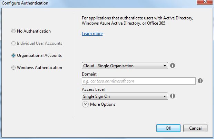Image resolution: width=214 pixels, height=139 pixels.
Task: Expand the More Options circular chevron icon
Action: pyautogui.click(x=85, y=104)
